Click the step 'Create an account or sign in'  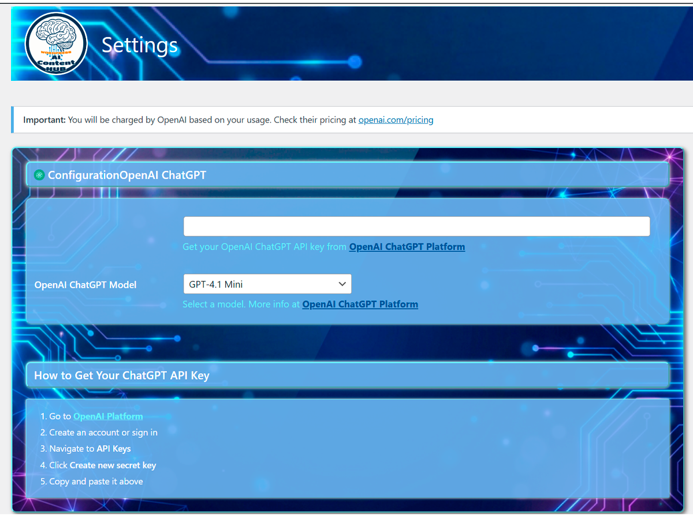[103, 432]
